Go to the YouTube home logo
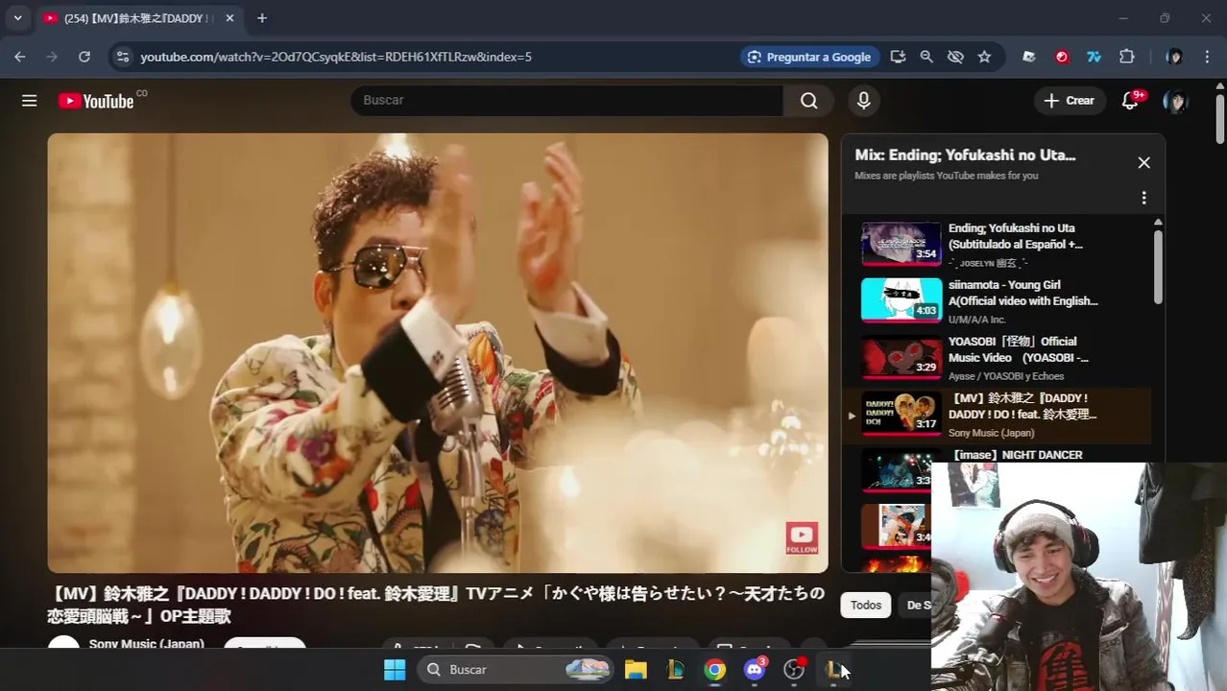 point(96,101)
